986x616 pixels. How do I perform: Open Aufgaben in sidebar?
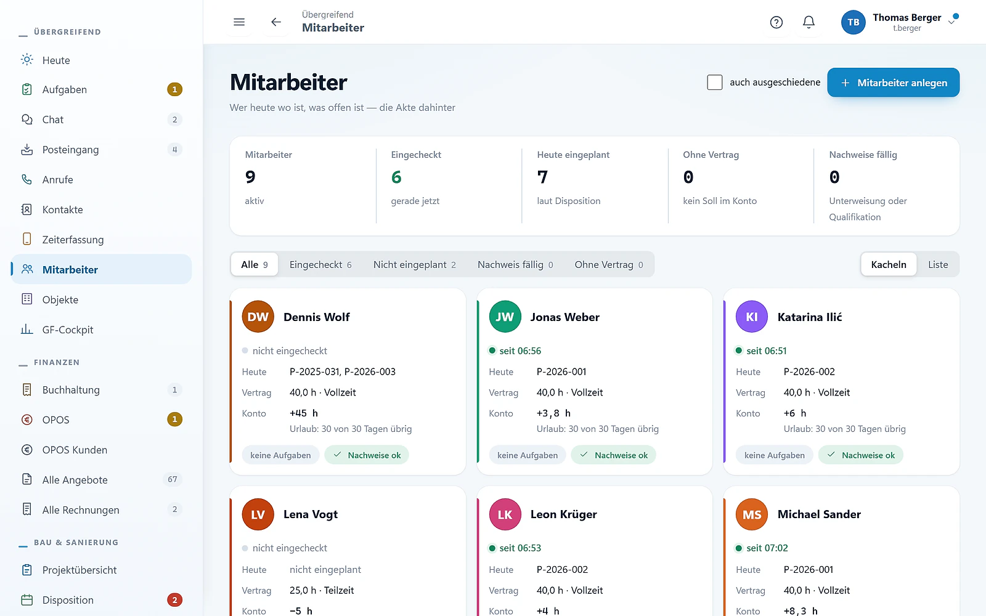(x=102, y=90)
